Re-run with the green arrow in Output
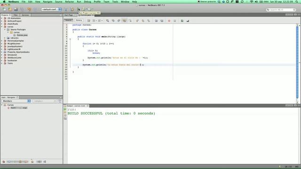Viewport: 301px width, 169px height. tap(65, 109)
